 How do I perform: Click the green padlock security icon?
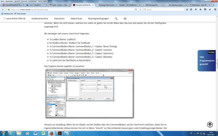click(x=9, y=10)
